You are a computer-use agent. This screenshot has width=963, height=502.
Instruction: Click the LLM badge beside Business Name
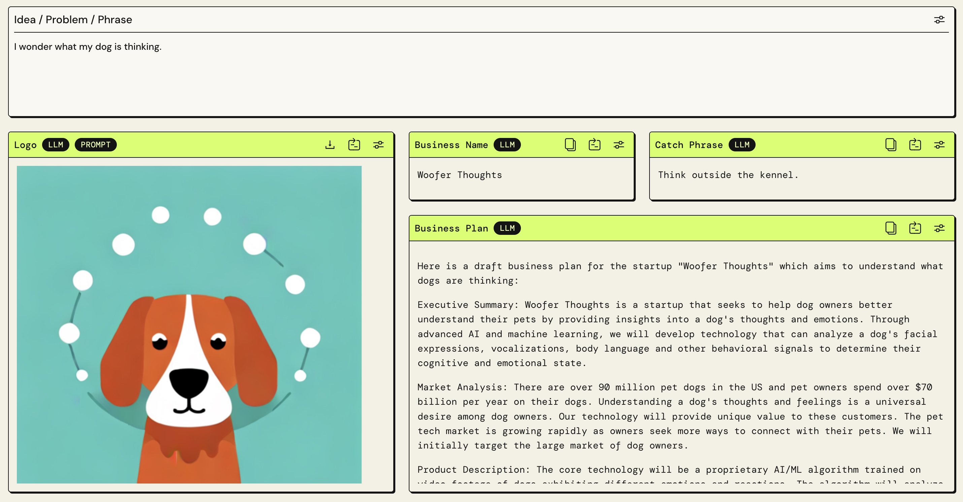pos(507,145)
